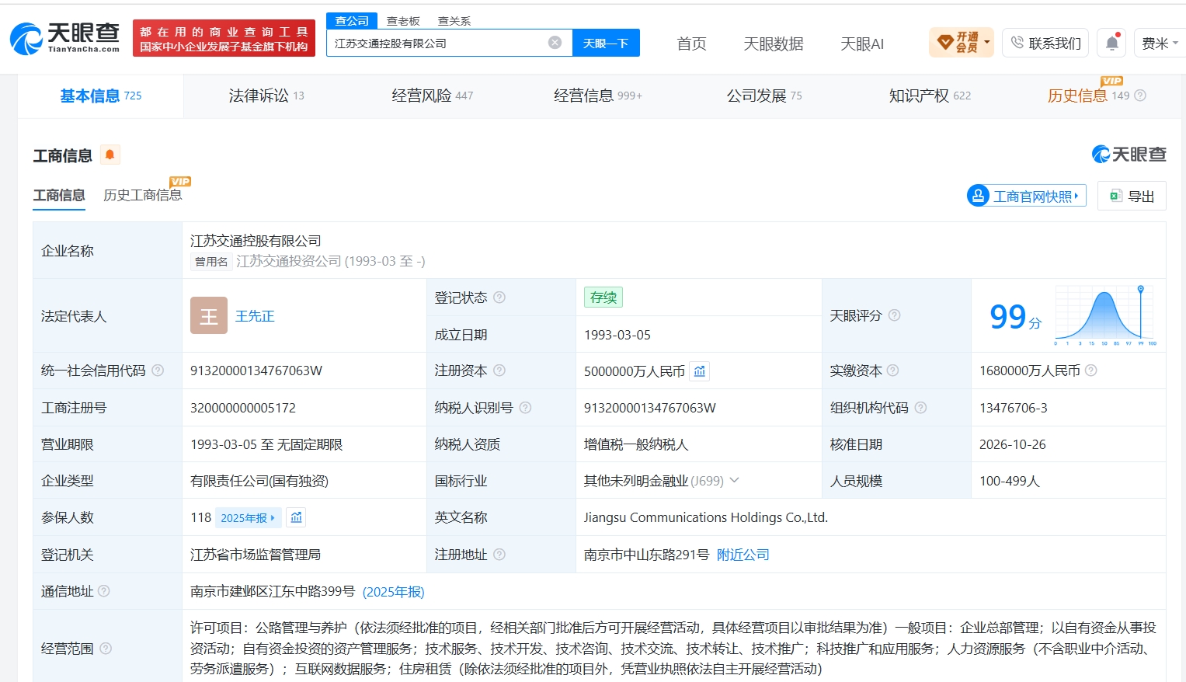Open insured headcount chart icon

[296, 517]
